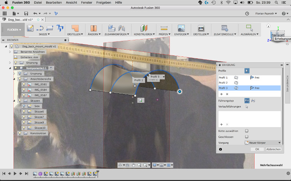Open the Bearbeiten menu
Viewport: 291px width, 181px height.
pyautogui.click(x=53, y=3)
